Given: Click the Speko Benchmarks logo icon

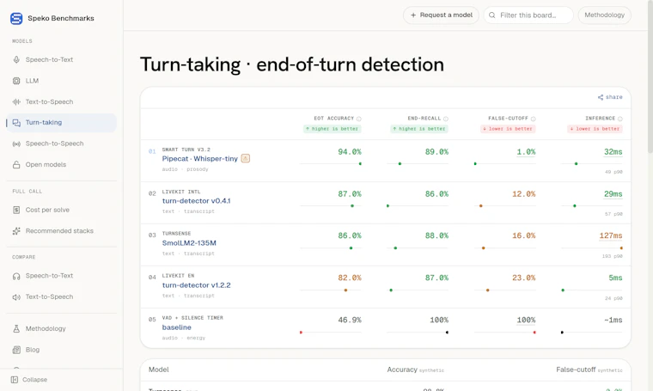Looking at the screenshot, I should 16,18.
